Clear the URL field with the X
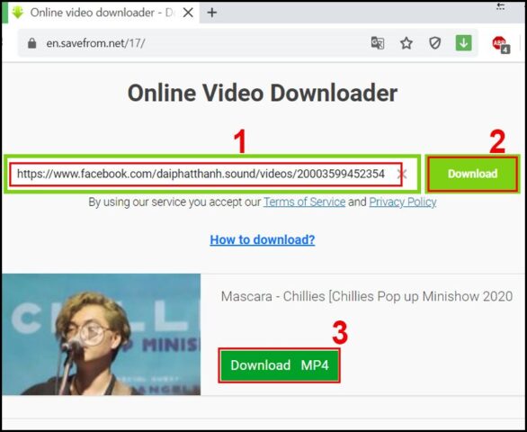The width and height of the screenshot is (527, 432). [402, 174]
